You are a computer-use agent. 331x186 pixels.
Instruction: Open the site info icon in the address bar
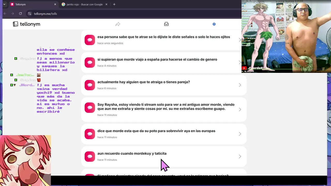[30, 13]
